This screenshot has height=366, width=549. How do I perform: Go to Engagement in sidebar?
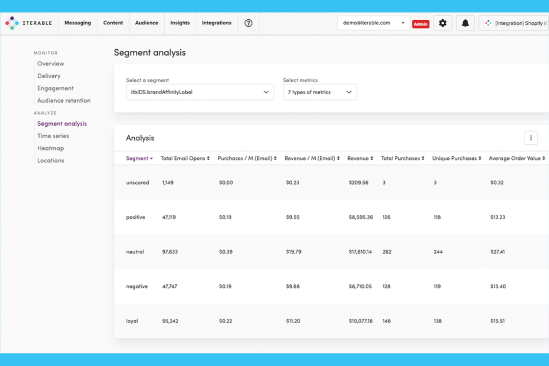(x=55, y=88)
